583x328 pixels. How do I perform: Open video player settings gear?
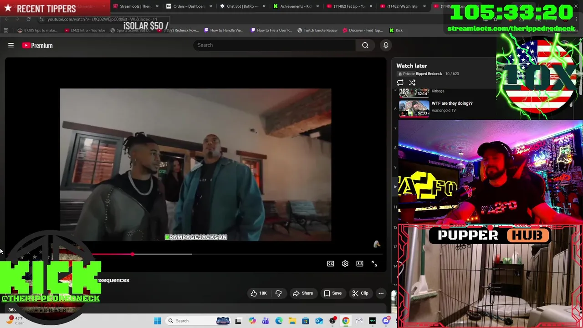tap(345, 263)
